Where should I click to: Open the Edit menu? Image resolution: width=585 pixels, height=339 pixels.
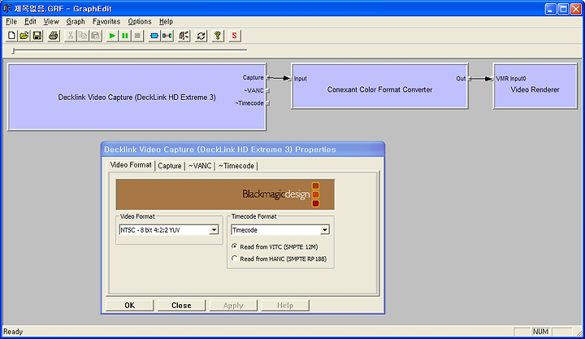30,22
